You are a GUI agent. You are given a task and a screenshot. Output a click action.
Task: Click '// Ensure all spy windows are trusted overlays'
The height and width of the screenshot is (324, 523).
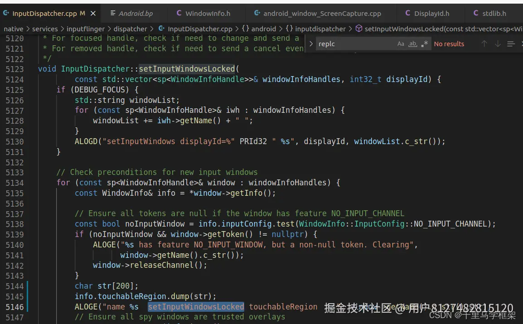(x=180, y=317)
